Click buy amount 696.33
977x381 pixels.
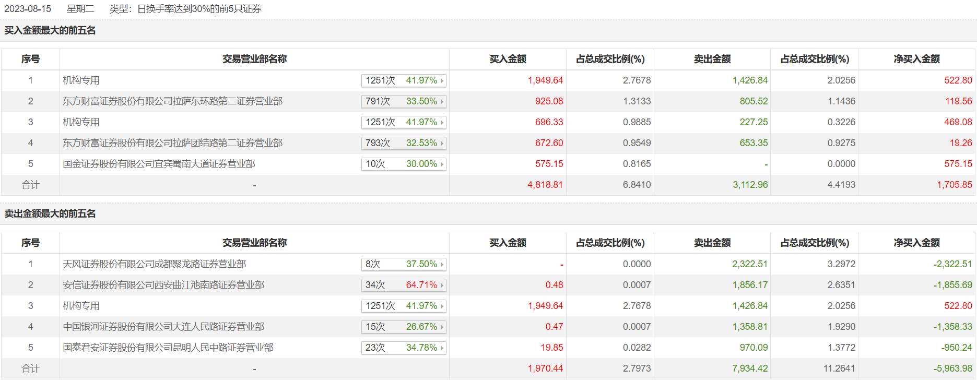click(x=549, y=122)
